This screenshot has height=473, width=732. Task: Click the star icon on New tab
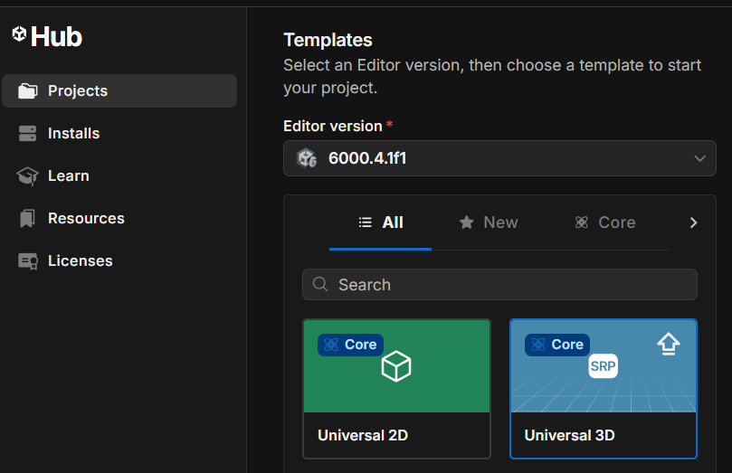pyautogui.click(x=466, y=222)
